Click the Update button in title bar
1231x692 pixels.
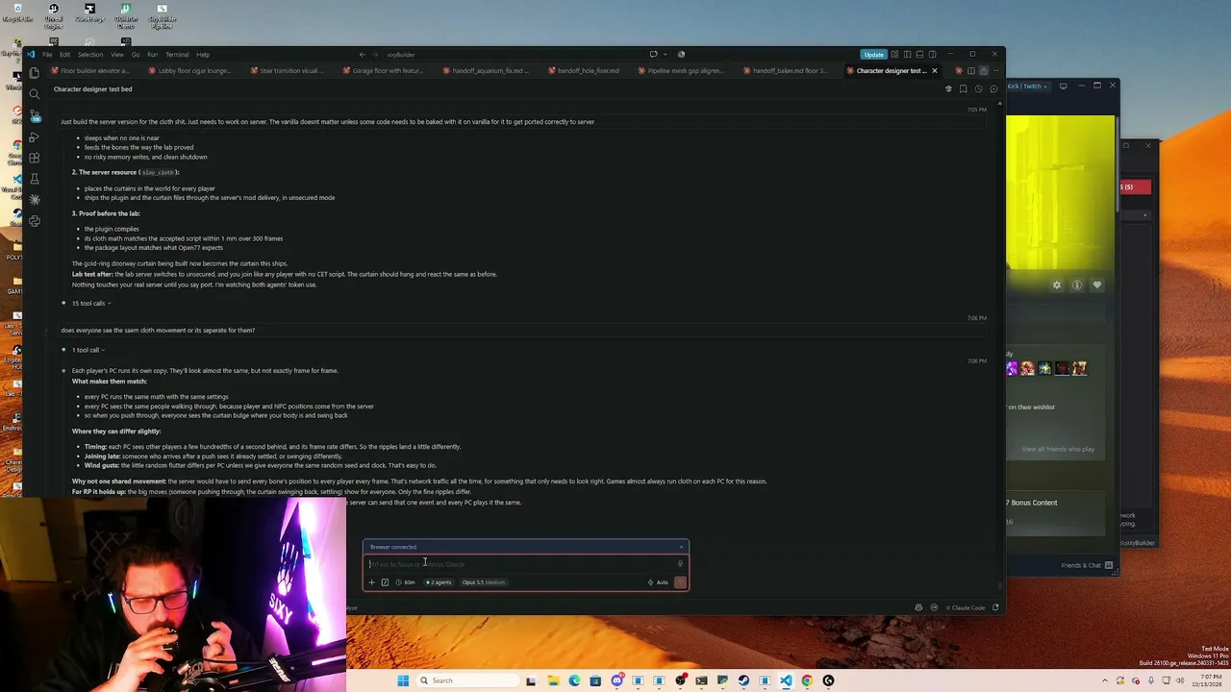(x=873, y=55)
